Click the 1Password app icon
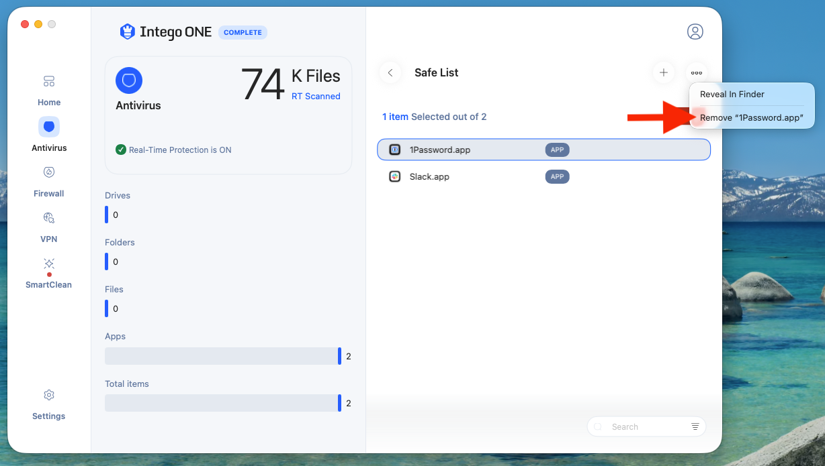The image size is (825, 466). point(395,150)
